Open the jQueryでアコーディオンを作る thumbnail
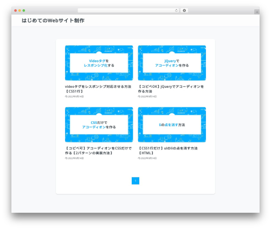The height and width of the screenshot is (229, 271). pyautogui.click(x=172, y=63)
